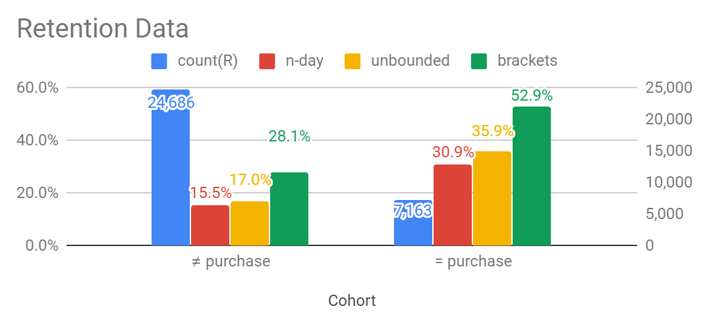709x325 pixels.
Task: Click the yellow bar labeled 17.0%
Action: pyautogui.click(x=250, y=224)
